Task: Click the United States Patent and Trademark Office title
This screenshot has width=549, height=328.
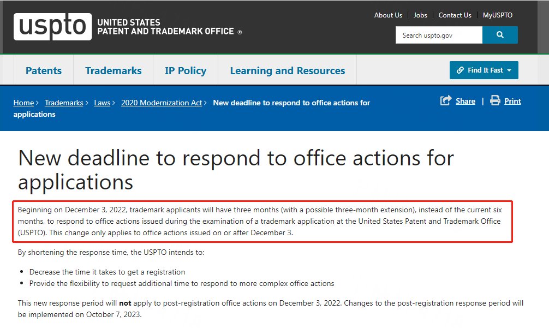Action: (165, 27)
